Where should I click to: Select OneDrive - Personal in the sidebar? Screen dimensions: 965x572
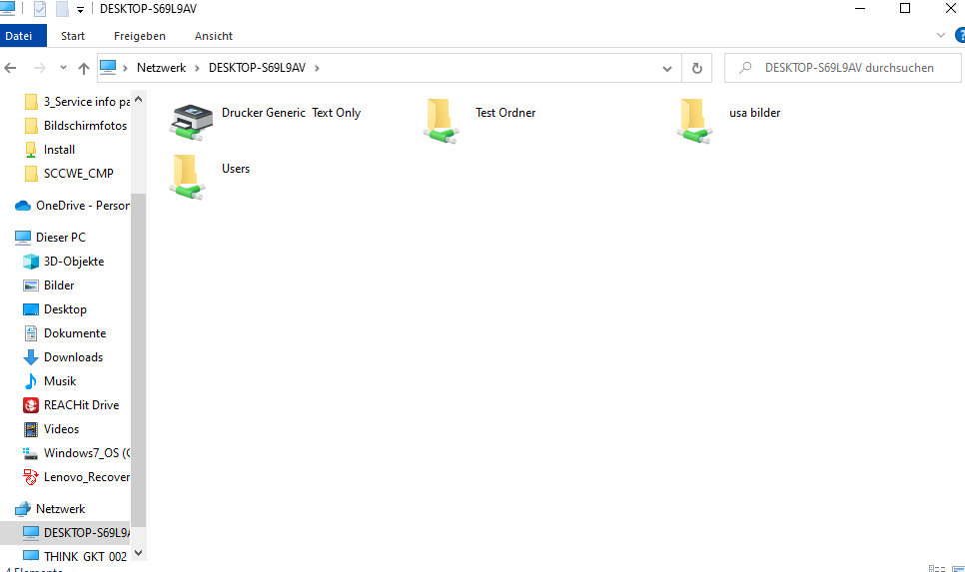click(82, 206)
